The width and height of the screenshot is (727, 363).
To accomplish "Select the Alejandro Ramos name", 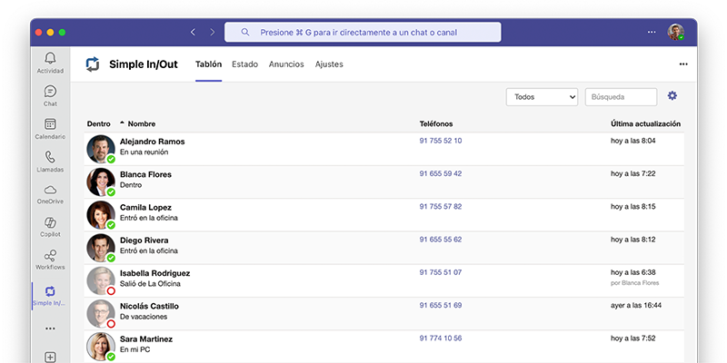I will point(153,142).
